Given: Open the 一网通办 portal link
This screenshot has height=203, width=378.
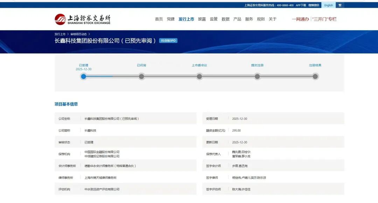Looking at the screenshot, I should coord(300,19).
